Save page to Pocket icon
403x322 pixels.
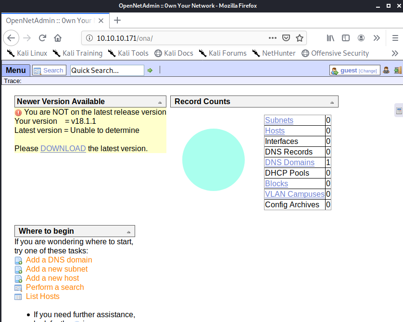(x=286, y=38)
